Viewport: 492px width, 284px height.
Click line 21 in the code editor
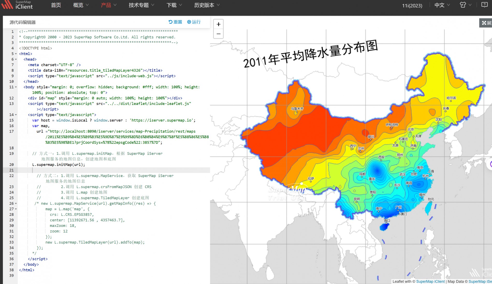[x=114, y=170]
